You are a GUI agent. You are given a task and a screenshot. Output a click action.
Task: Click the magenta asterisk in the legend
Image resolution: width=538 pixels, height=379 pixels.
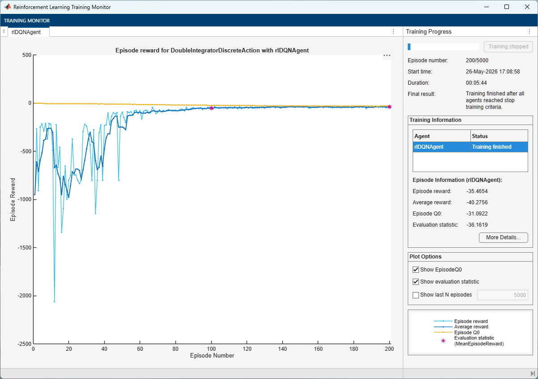coord(444,341)
